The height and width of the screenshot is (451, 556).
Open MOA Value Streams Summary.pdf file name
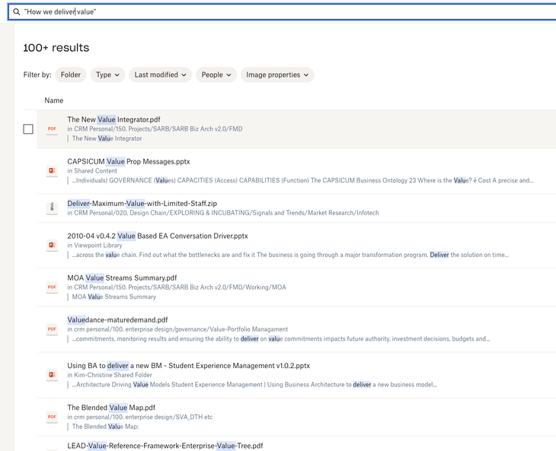click(x=122, y=278)
